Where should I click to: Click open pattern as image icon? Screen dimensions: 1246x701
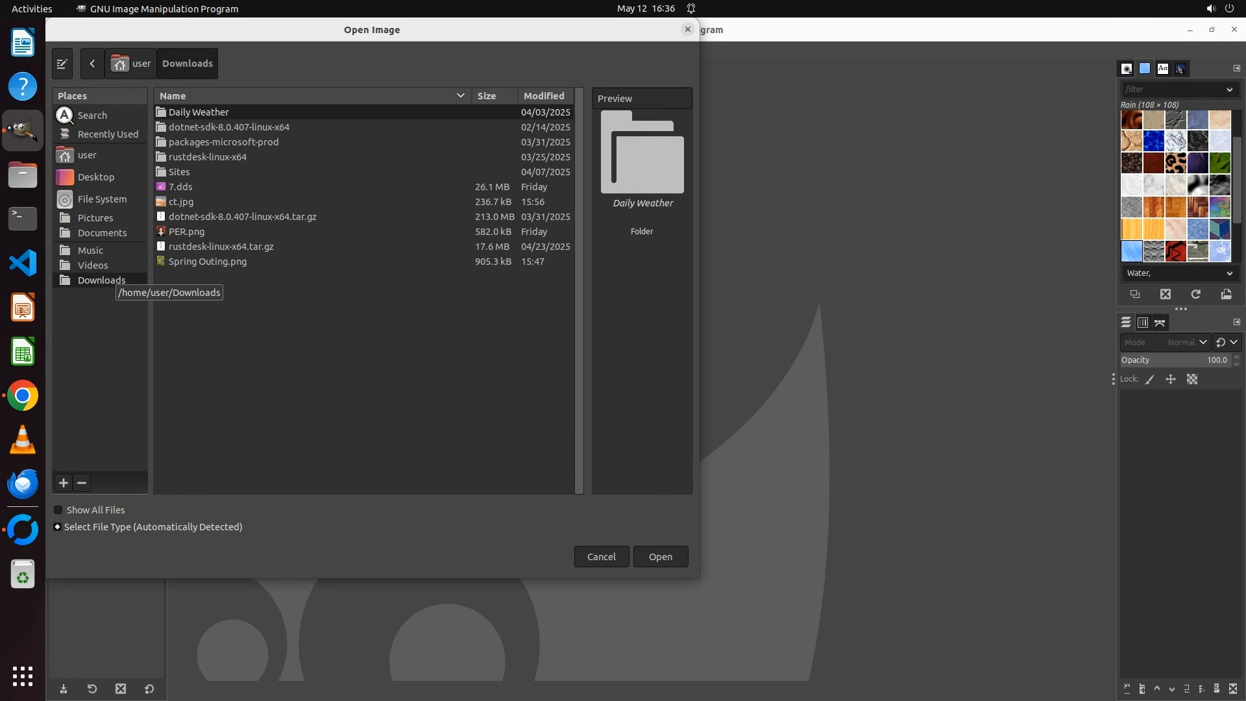(1226, 294)
